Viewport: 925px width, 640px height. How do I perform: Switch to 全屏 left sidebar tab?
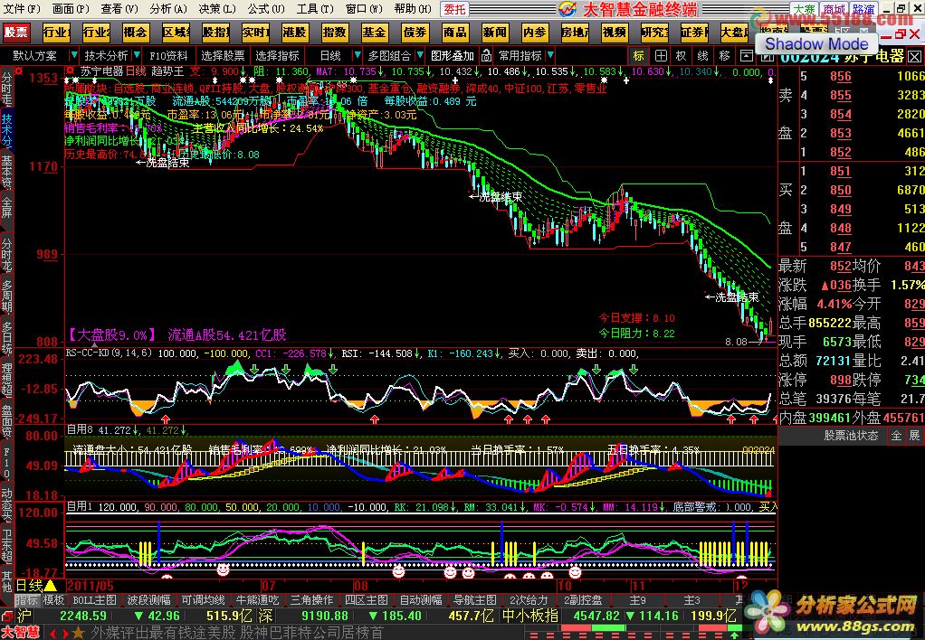(x=6, y=207)
